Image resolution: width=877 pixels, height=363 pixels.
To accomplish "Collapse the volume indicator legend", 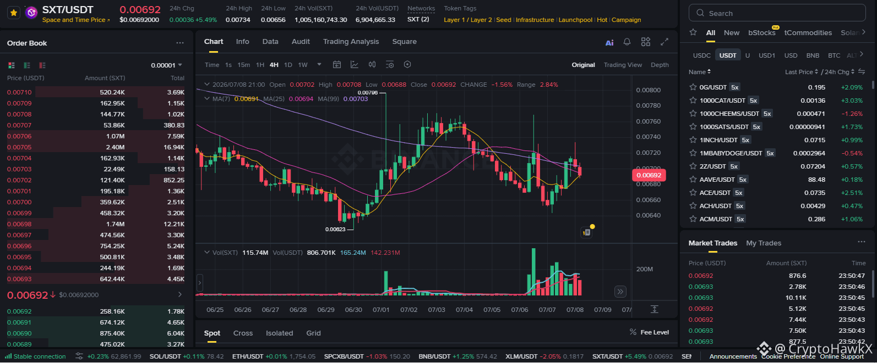I will coord(207,253).
